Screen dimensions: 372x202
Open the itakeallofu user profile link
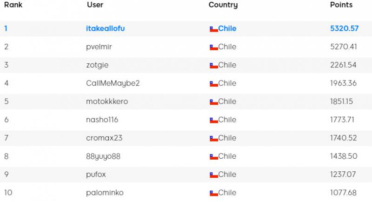click(x=106, y=28)
